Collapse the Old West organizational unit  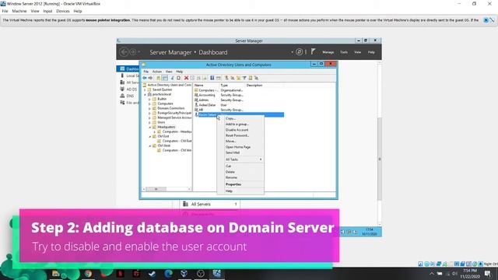click(x=149, y=145)
